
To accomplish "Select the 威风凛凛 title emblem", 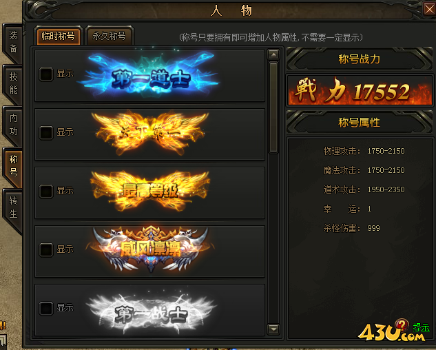I will click(x=150, y=249).
